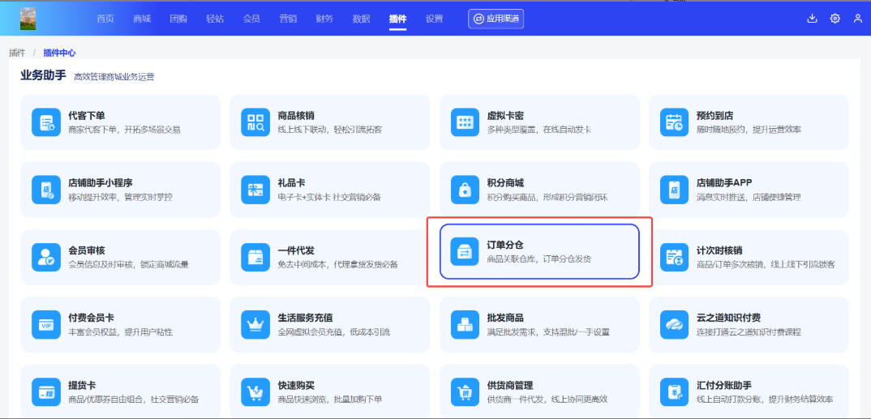
Task: Click the 虚拟卡密 card icon
Action: pos(466,122)
